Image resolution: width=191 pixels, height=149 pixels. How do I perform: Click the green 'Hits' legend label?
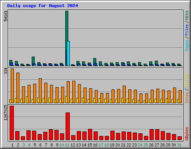[187, 15]
